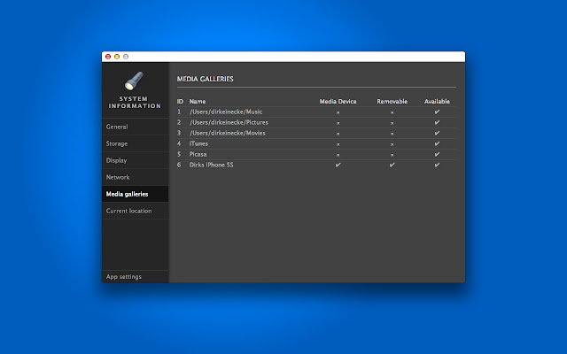Select the Dirks iPhone 5S row
This screenshot has height=354, width=567.
[316, 165]
